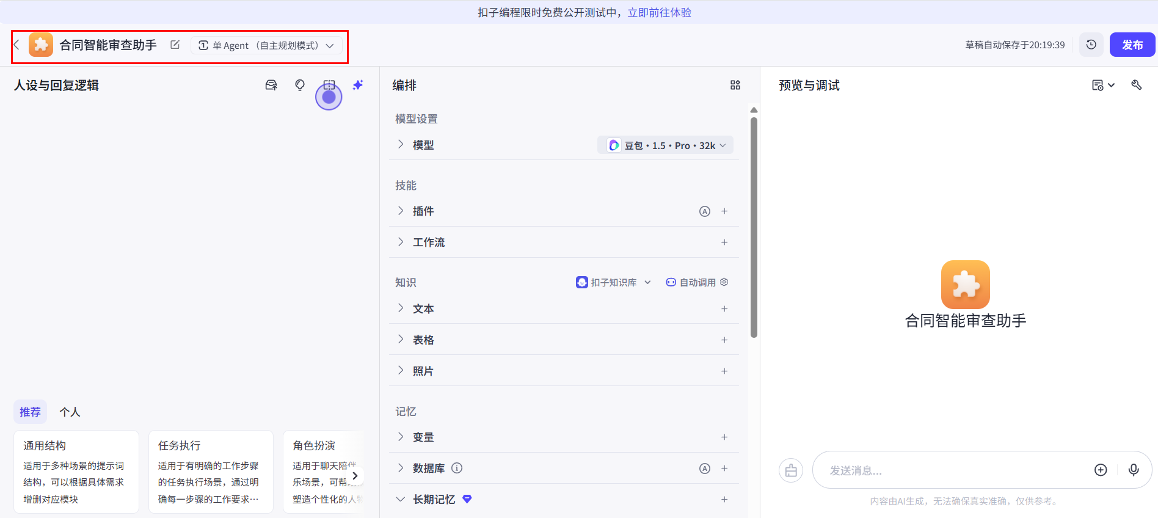This screenshot has height=518, width=1158.
Task: Show next prompt templates with the arrow button
Action: [x=355, y=476]
